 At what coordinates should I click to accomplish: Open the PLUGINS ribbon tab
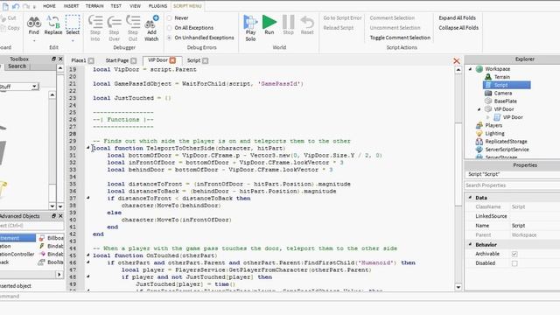tap(157, 6)
